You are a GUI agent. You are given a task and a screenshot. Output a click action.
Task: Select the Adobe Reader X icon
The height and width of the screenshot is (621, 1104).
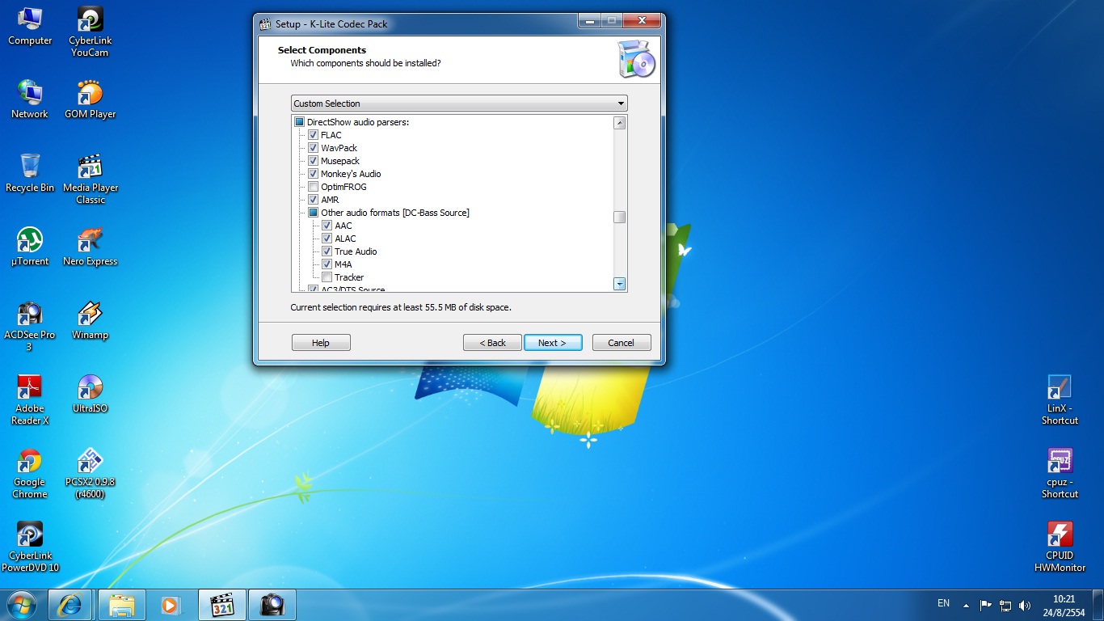pyautogui.click(x=30, y=400)
